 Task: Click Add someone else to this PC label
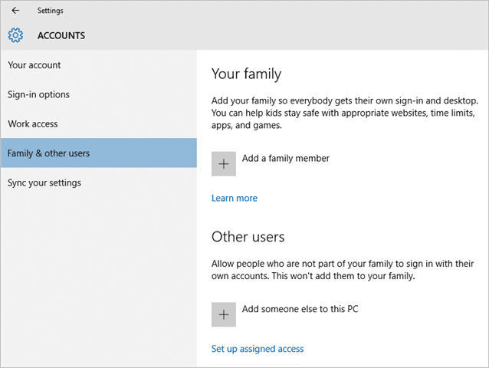pyautogui.click(x=300, y=309)
